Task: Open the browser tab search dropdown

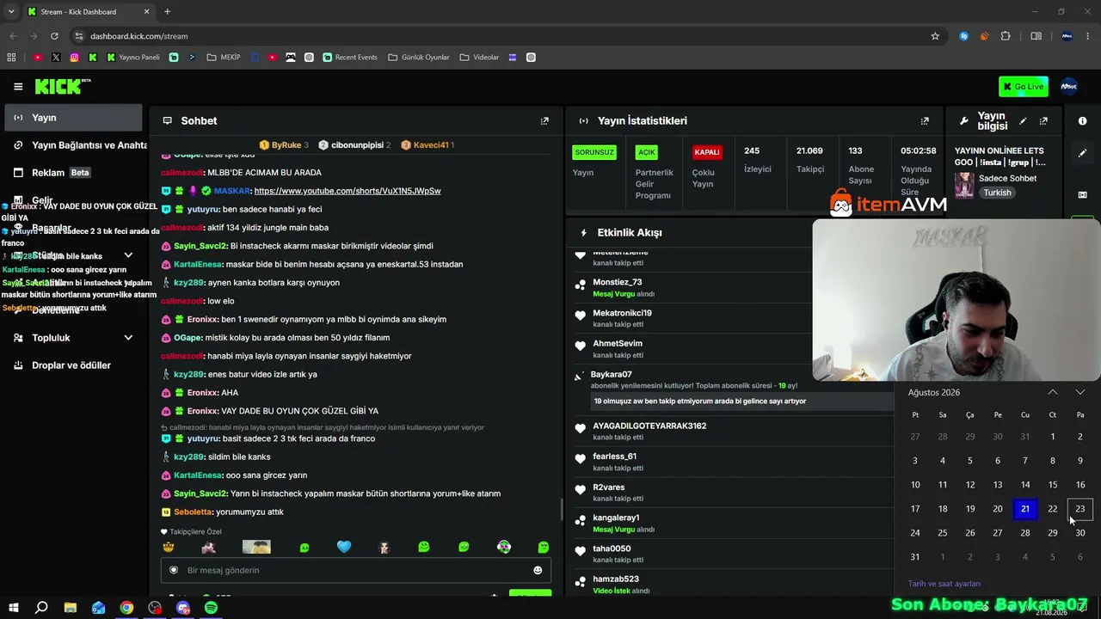Action: pos(10,11)
